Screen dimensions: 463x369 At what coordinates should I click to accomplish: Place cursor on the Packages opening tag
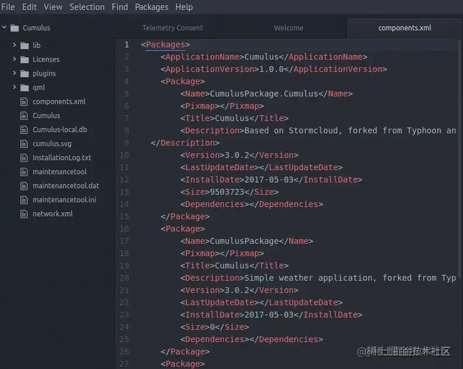tap(165, 44)
